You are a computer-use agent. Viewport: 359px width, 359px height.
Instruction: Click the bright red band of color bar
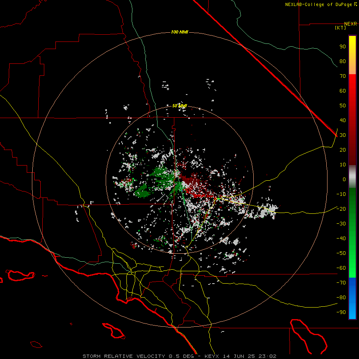(352, 120)
